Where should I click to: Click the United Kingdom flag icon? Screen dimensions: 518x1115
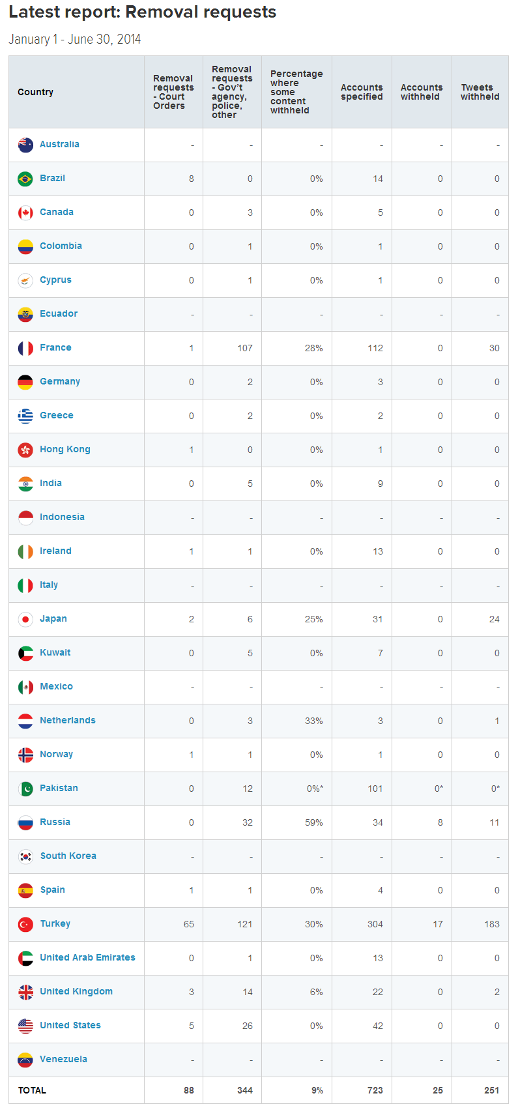pos(25,992)
